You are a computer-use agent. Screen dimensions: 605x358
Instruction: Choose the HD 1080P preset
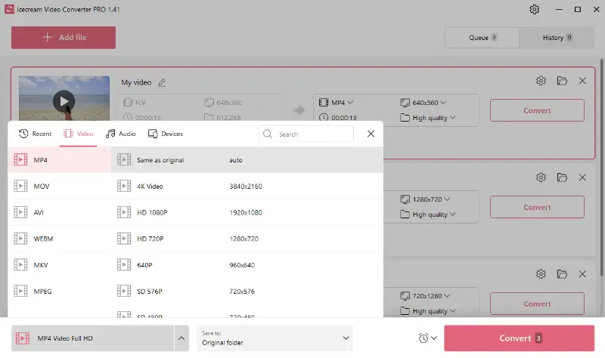(247, 212)
